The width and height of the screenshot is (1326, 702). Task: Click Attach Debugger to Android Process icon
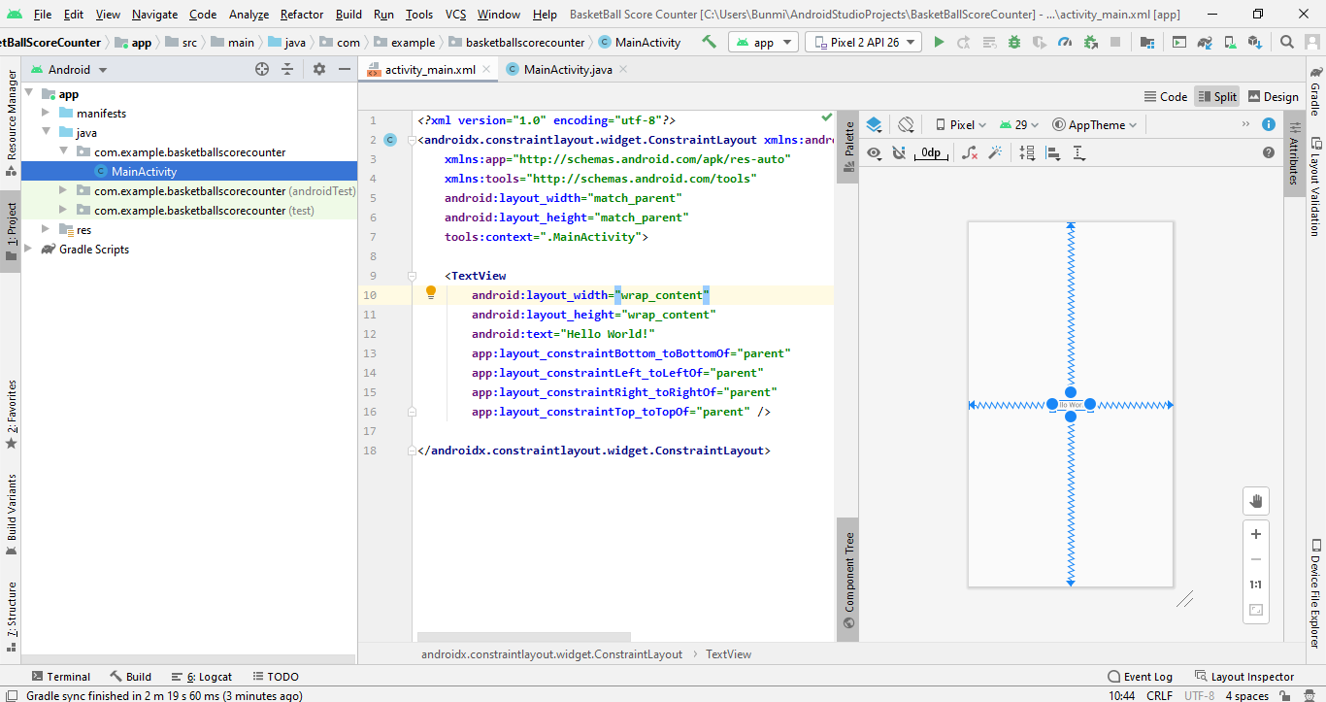1090,42
